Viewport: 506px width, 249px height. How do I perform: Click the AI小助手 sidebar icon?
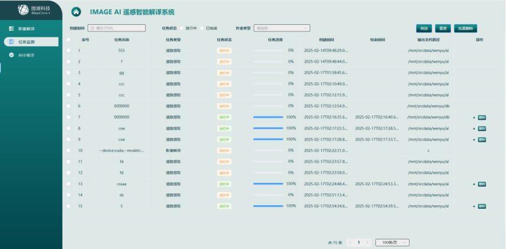(x=11, y=55)
